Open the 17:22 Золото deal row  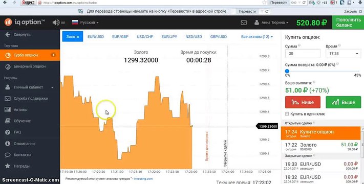click(x=321, y=147)
